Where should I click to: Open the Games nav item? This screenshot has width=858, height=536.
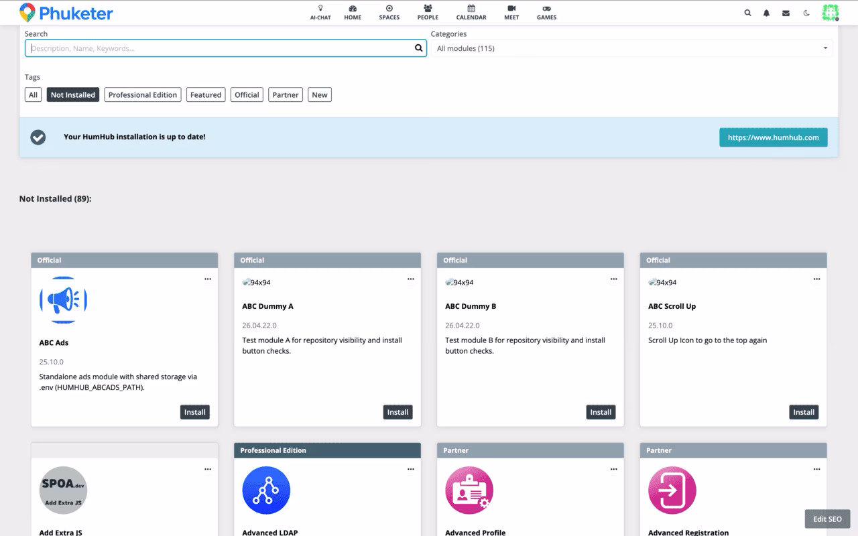(x=546, y=13)
